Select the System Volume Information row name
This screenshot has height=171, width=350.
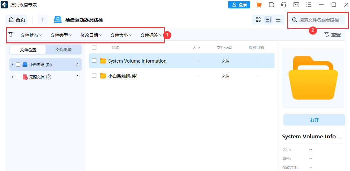tap(137, 61)
